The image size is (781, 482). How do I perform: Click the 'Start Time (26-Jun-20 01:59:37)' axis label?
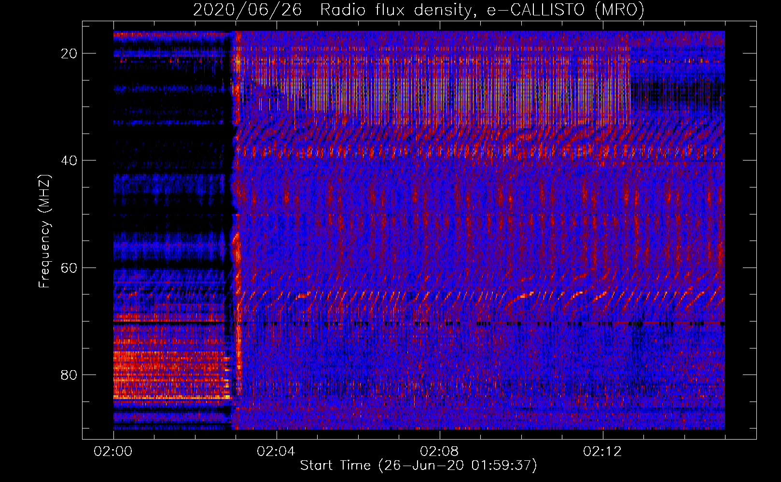click(418, 466)
